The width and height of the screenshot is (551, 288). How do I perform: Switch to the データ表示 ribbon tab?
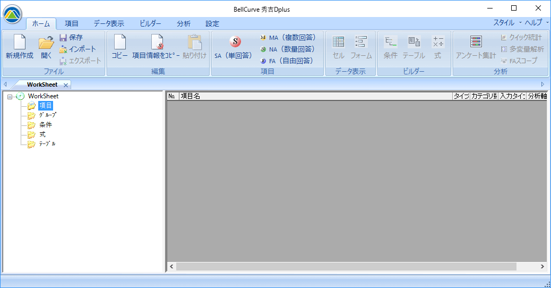[x=108, y=23]
